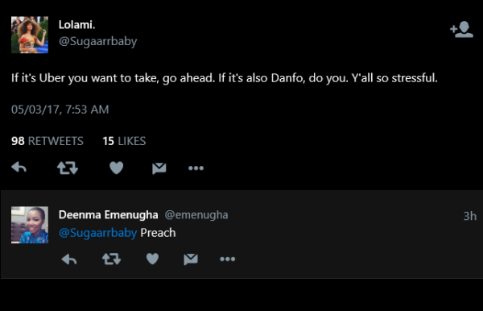483x311 pixels.
Task: Retweet Deenma Emenugha's reply
Action: (112, 259)
